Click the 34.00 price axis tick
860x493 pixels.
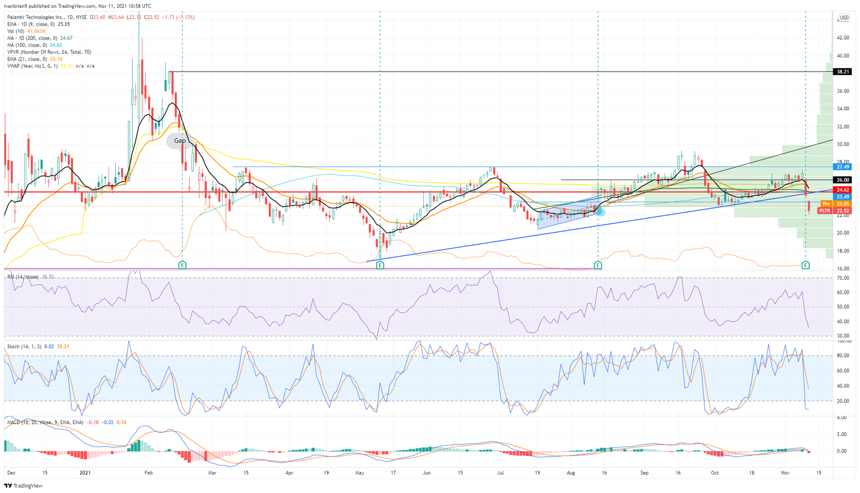[843, 109]
